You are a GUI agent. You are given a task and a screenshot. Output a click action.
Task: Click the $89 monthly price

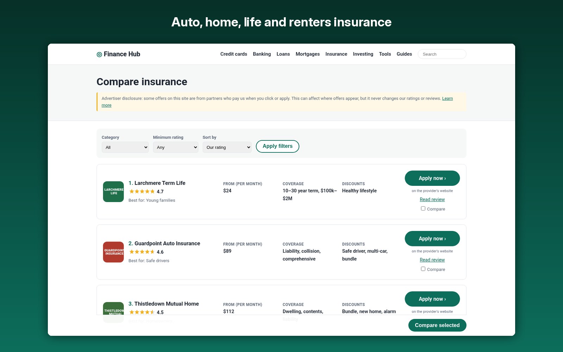point(227,251)
